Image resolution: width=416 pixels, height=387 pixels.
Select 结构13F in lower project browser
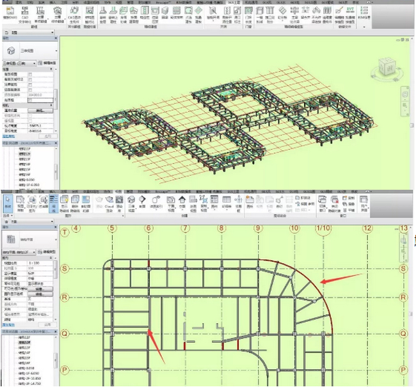point(24,348)
